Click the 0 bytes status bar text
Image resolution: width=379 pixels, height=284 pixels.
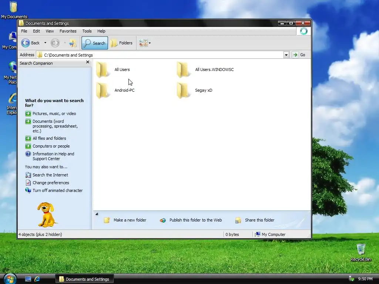pos(232,234)
